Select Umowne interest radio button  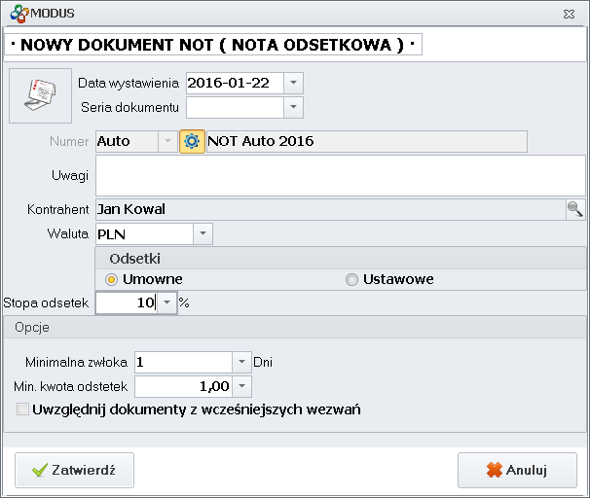pyautogui.click(x=111, y=280)
